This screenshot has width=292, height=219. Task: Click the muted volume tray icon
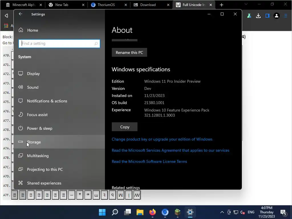click(x=242, y=212)
